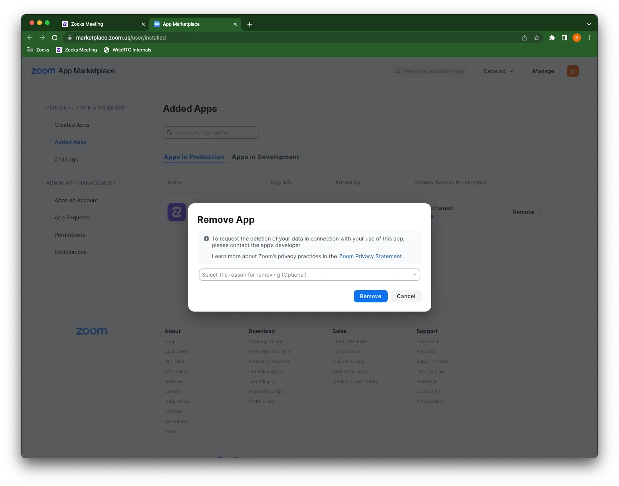Open the Chrome extensions puzzle icon
The image size is (619, 486).
[x=552, y=38]
